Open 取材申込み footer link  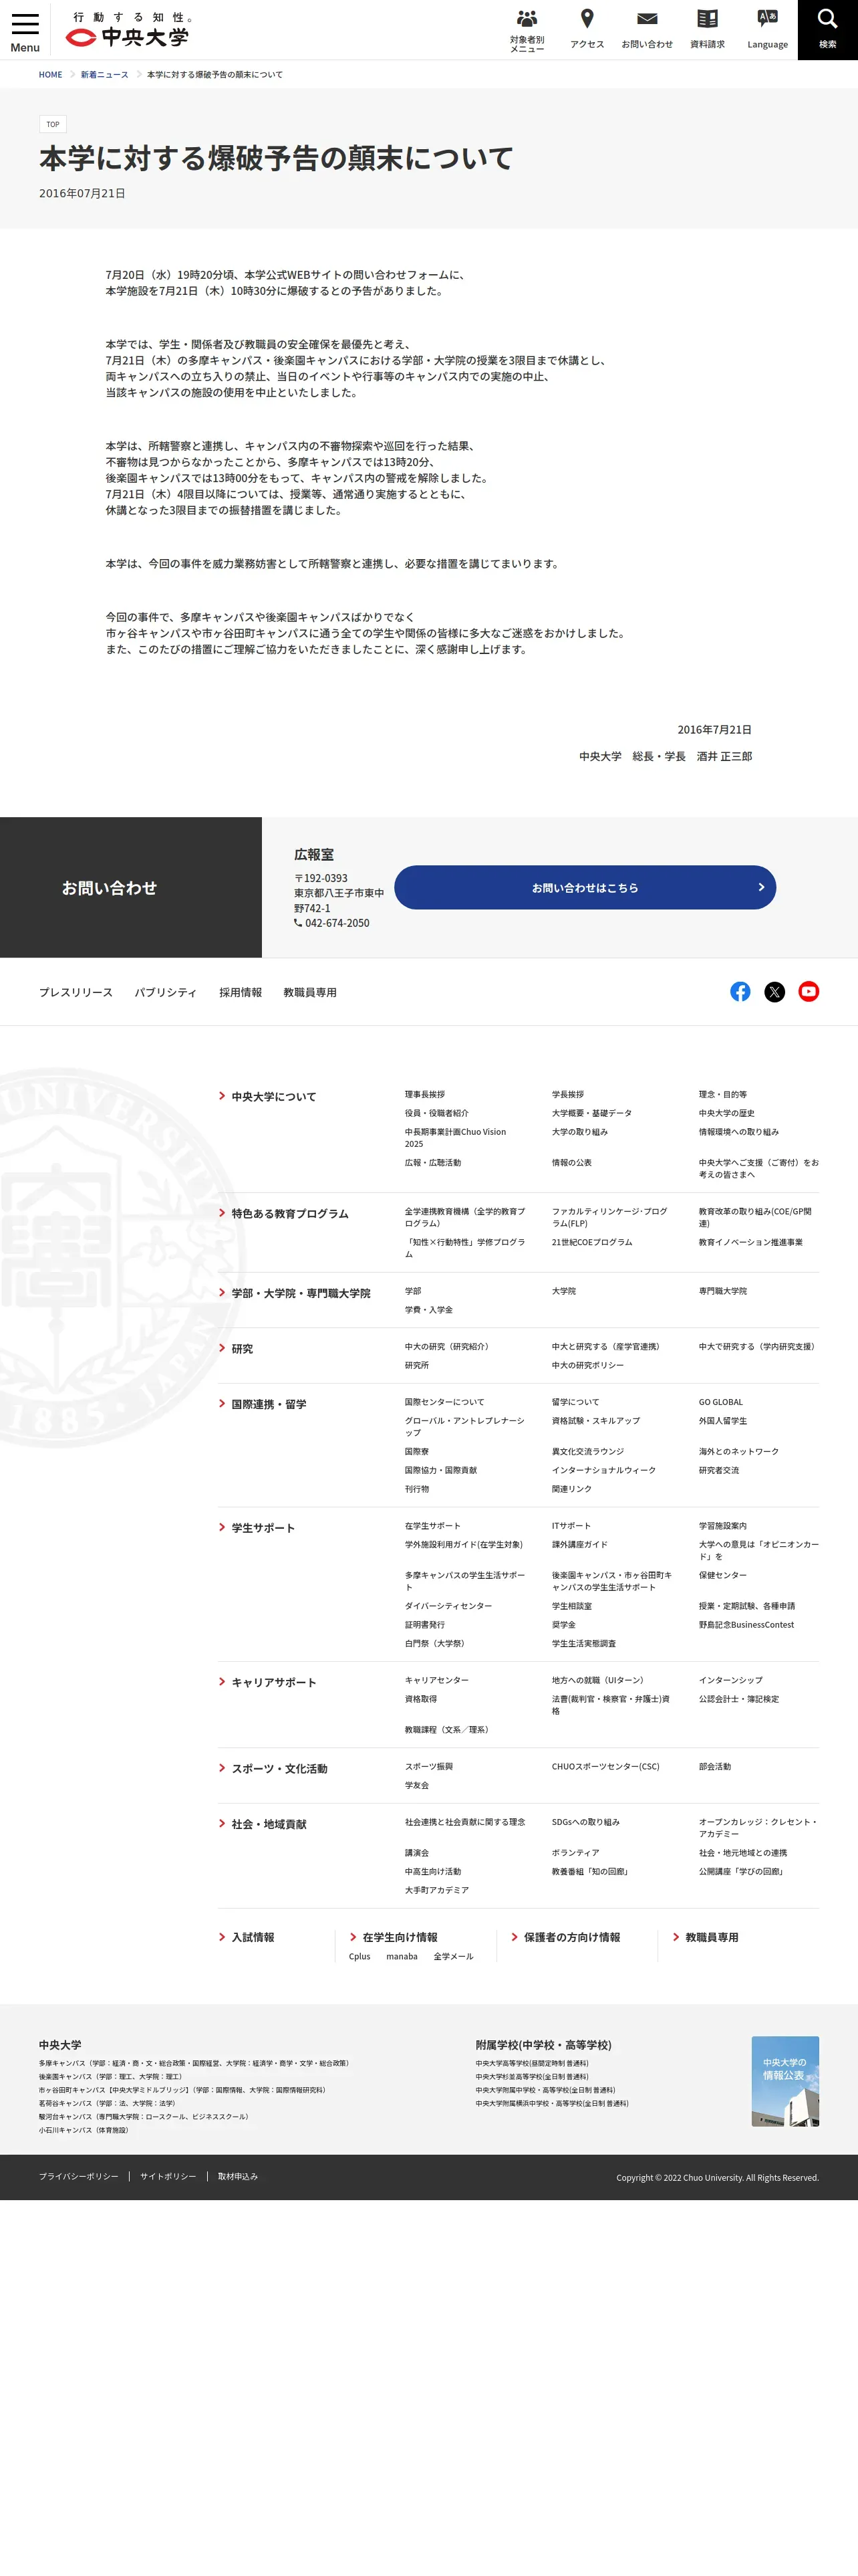[238, 2176]
